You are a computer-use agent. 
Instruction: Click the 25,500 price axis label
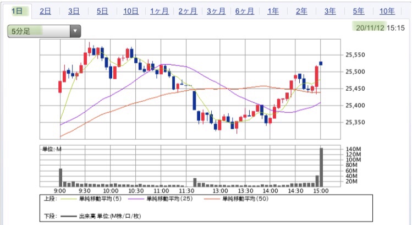point(355,72)
